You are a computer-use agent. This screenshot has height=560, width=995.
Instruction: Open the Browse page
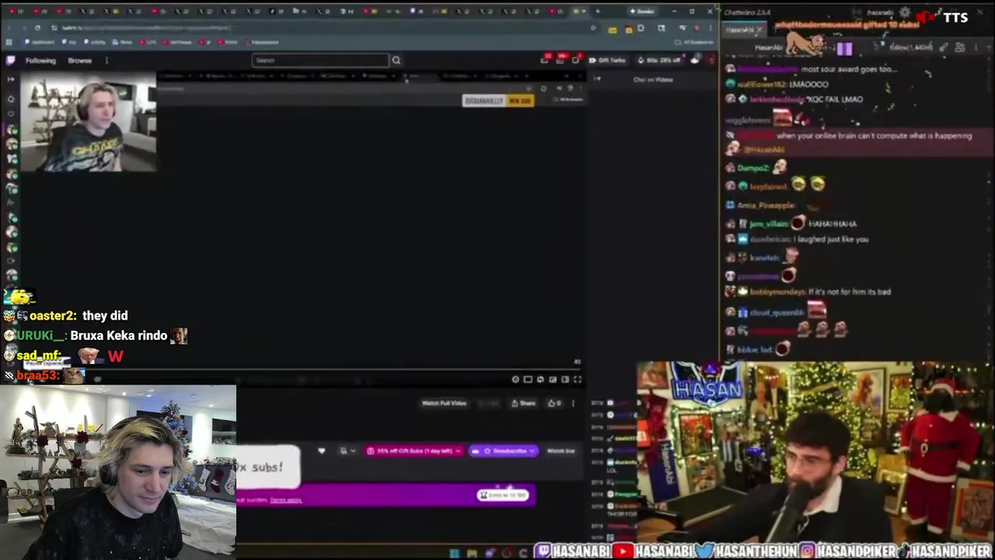coord(79,61)
